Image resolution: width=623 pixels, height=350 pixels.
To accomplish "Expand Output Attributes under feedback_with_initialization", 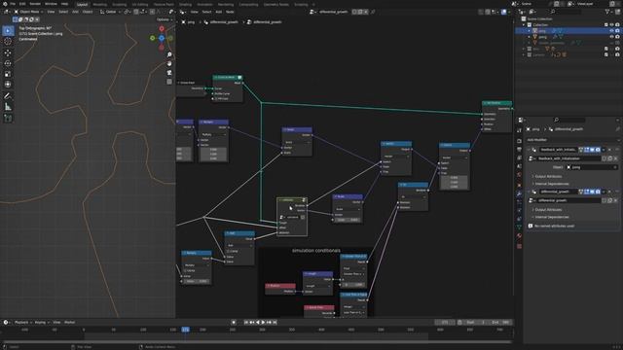I will point(548,176).
